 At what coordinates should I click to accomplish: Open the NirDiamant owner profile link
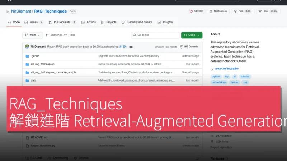21,11
